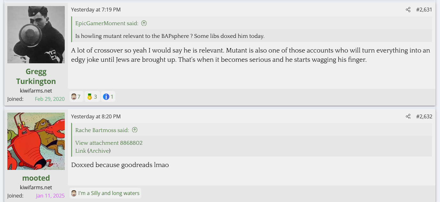Viewport: 440px width, 202px height.
Task: Click share icon on post #2,631
Action: (x=408, y=10)
